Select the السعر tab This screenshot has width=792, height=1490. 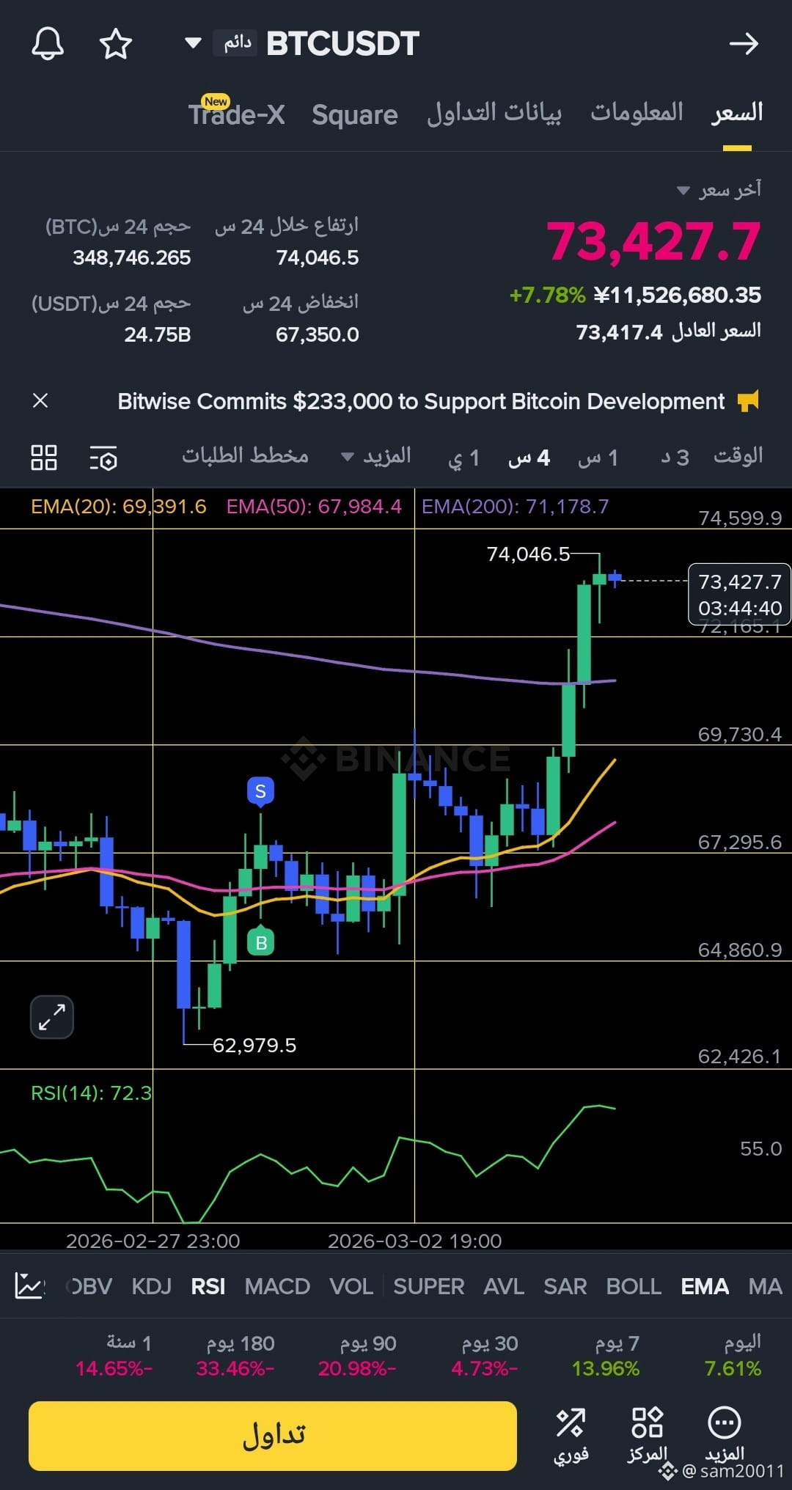[x=737, y=112]
